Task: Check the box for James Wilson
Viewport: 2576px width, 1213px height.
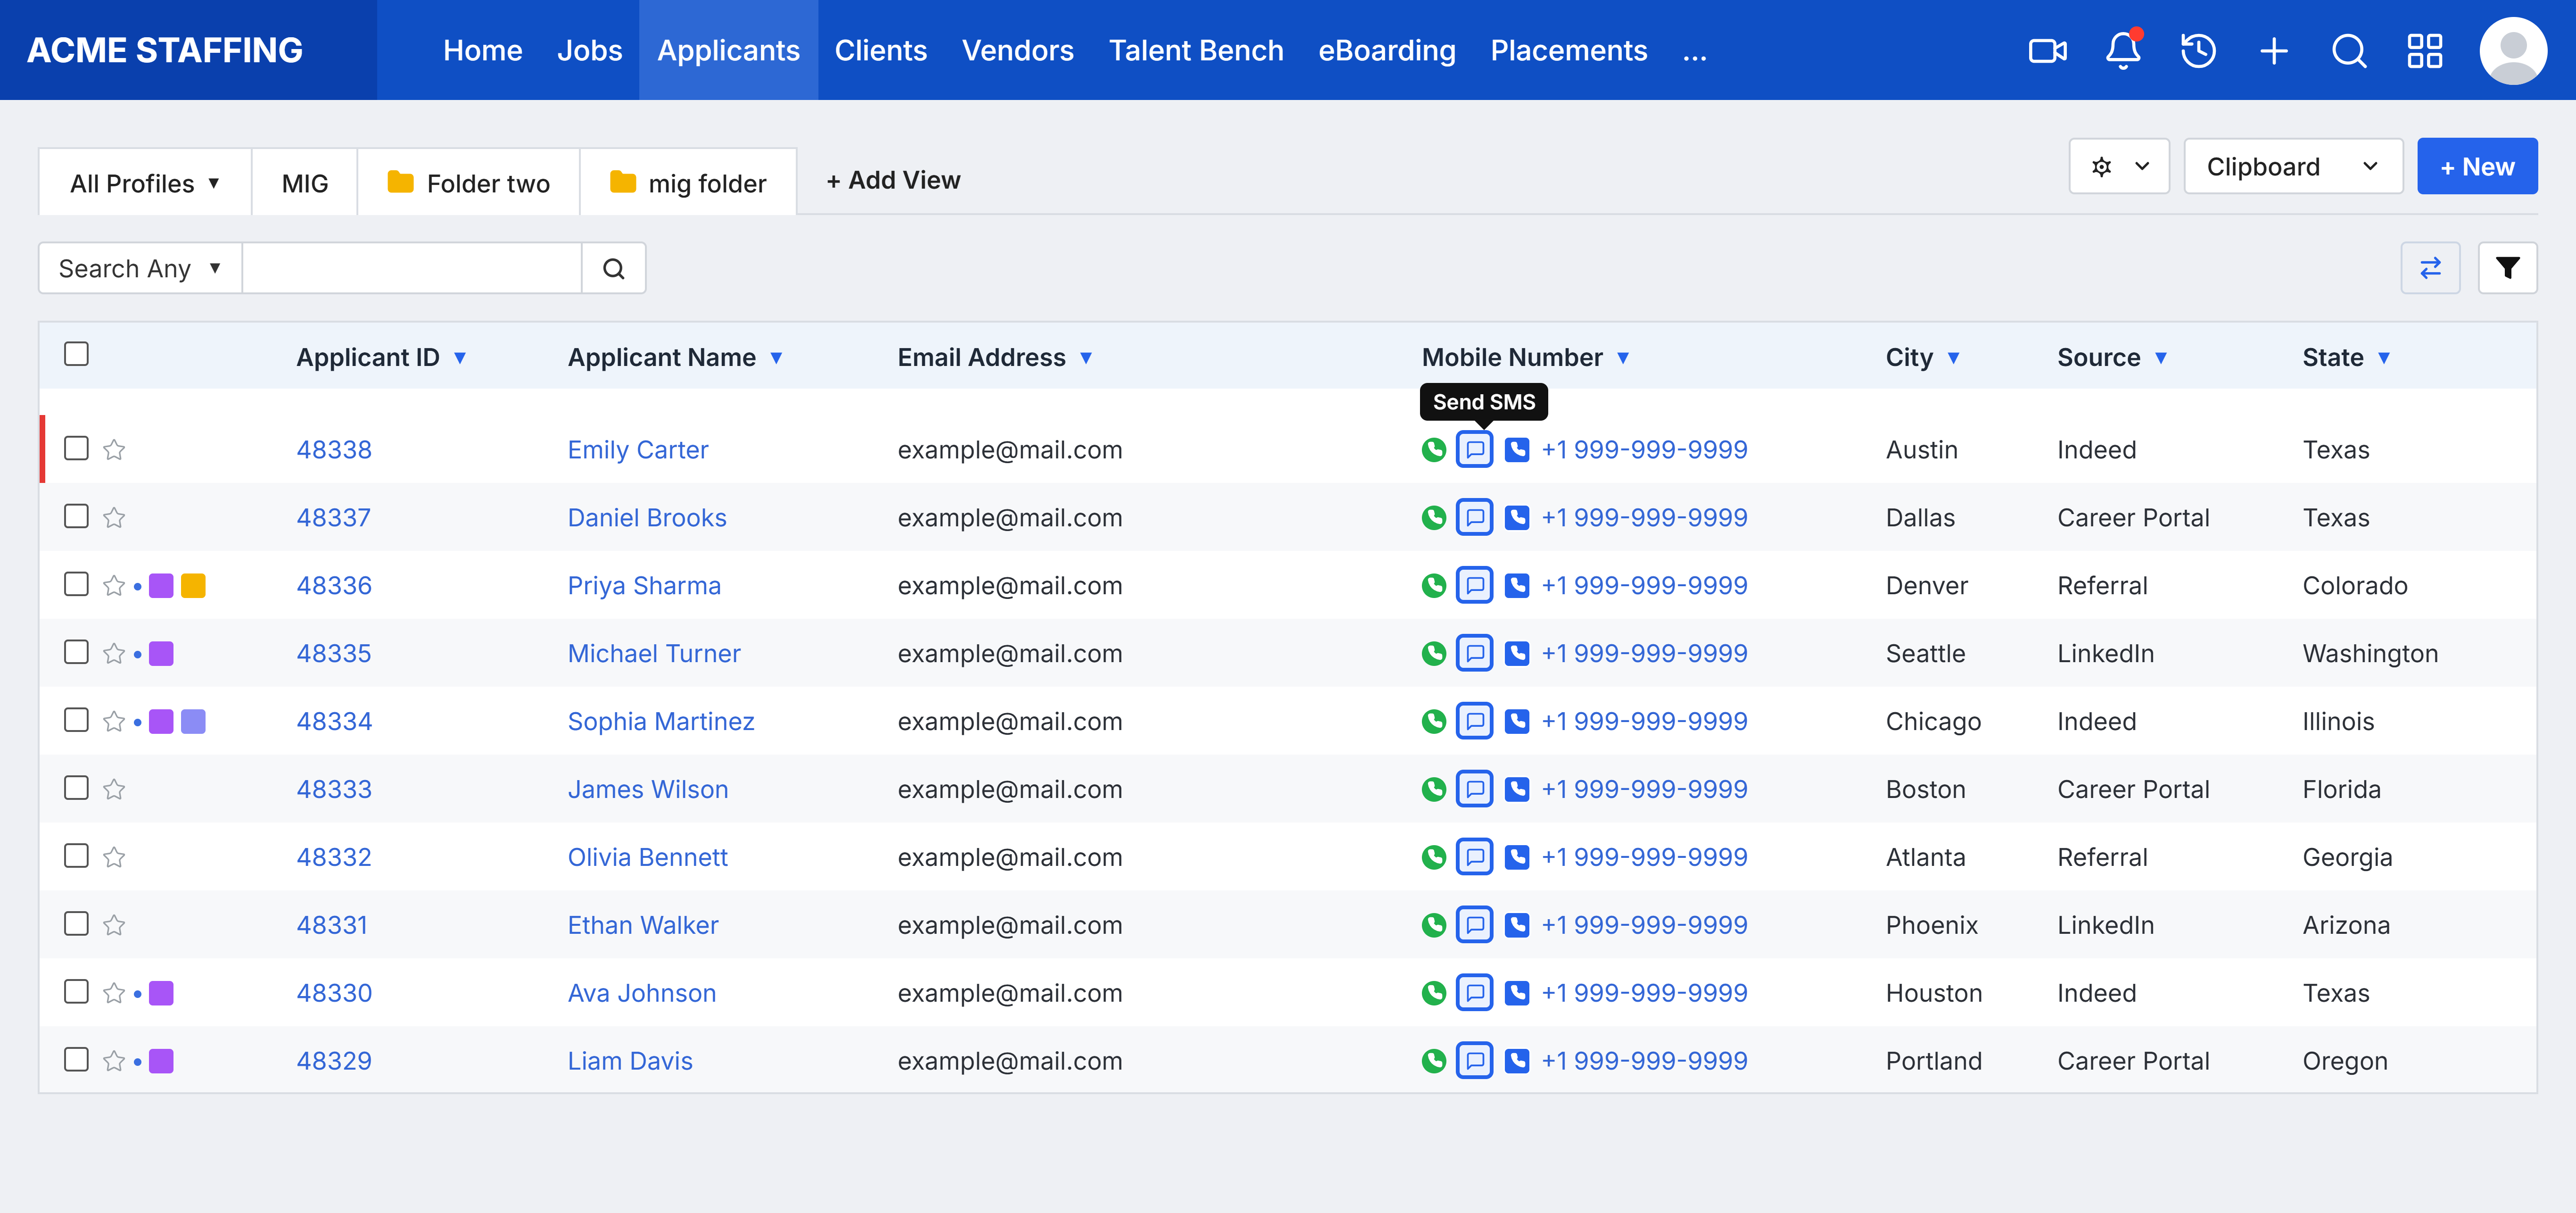Action: pyautogui.click(x=76, y=788)
